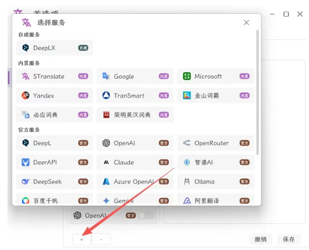Toggle the OpenAI service switch in preferences
The width and height of the screenshot is (309, 250).
click(146, 215)
